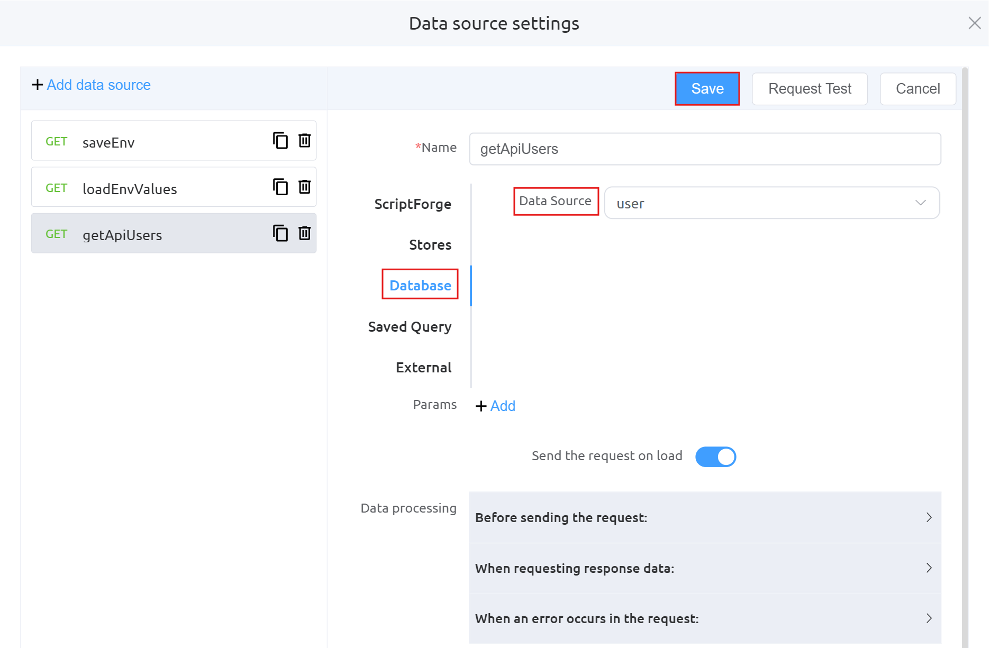Click the plus icon to add params
Screen dimensions: 991x648
click(x=481, y=406)
